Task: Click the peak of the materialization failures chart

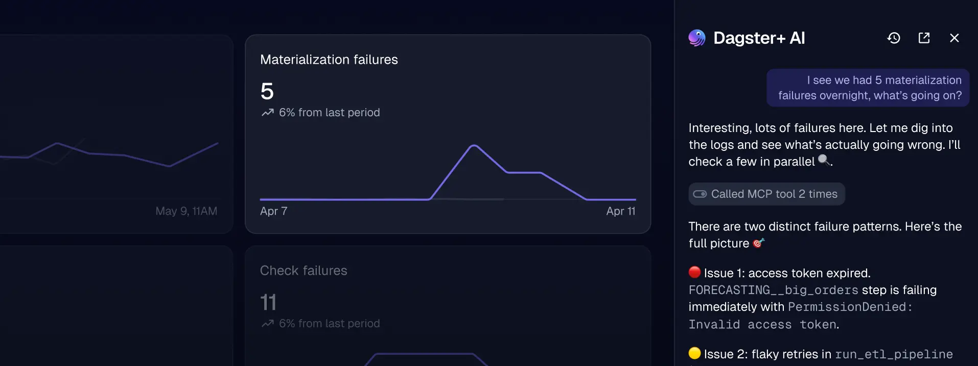Action: (x=474, y=146)
